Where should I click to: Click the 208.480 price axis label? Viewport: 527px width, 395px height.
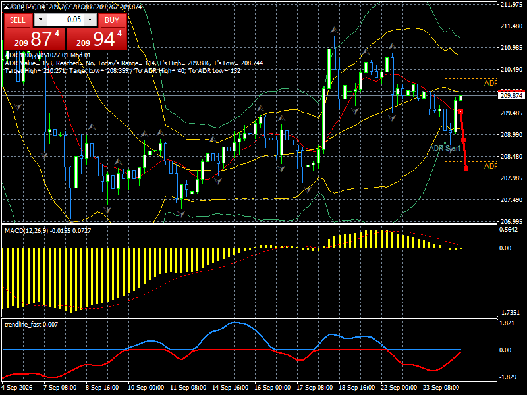(511, 157)
